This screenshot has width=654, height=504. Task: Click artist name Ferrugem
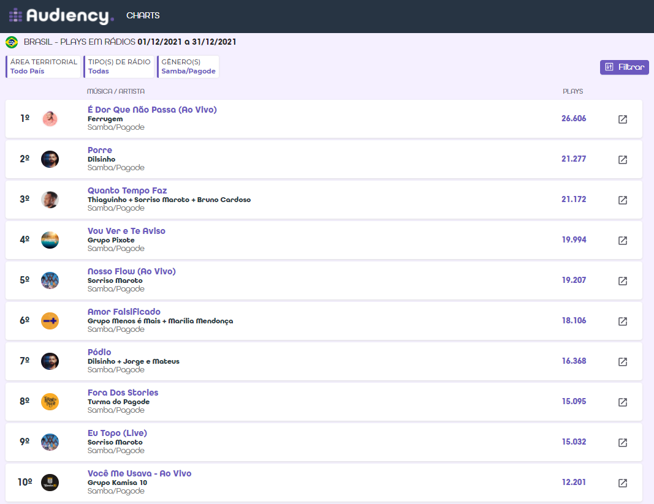click(x=105, y=119)
